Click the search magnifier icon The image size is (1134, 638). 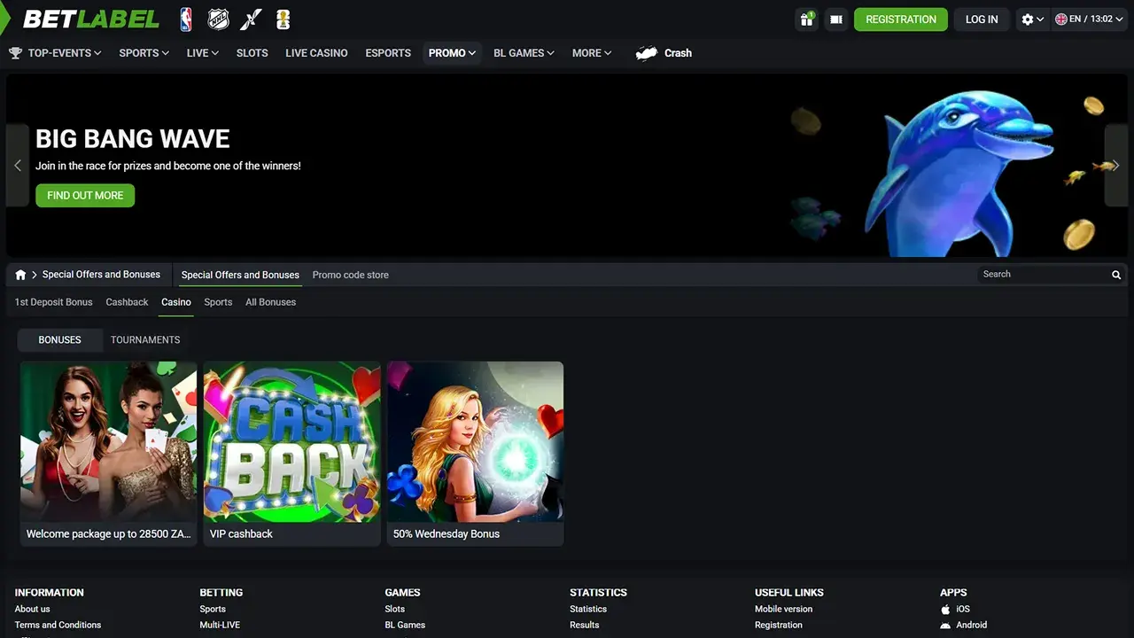coord(1116,275)
